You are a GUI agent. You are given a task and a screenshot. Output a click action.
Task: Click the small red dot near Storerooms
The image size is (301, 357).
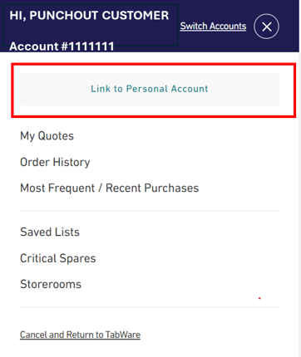[259, 298]
